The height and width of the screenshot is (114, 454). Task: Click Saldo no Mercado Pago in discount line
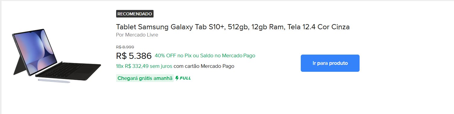click(227, 55)
